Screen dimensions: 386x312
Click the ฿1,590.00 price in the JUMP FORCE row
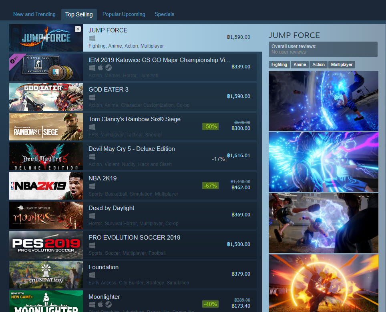239,37
